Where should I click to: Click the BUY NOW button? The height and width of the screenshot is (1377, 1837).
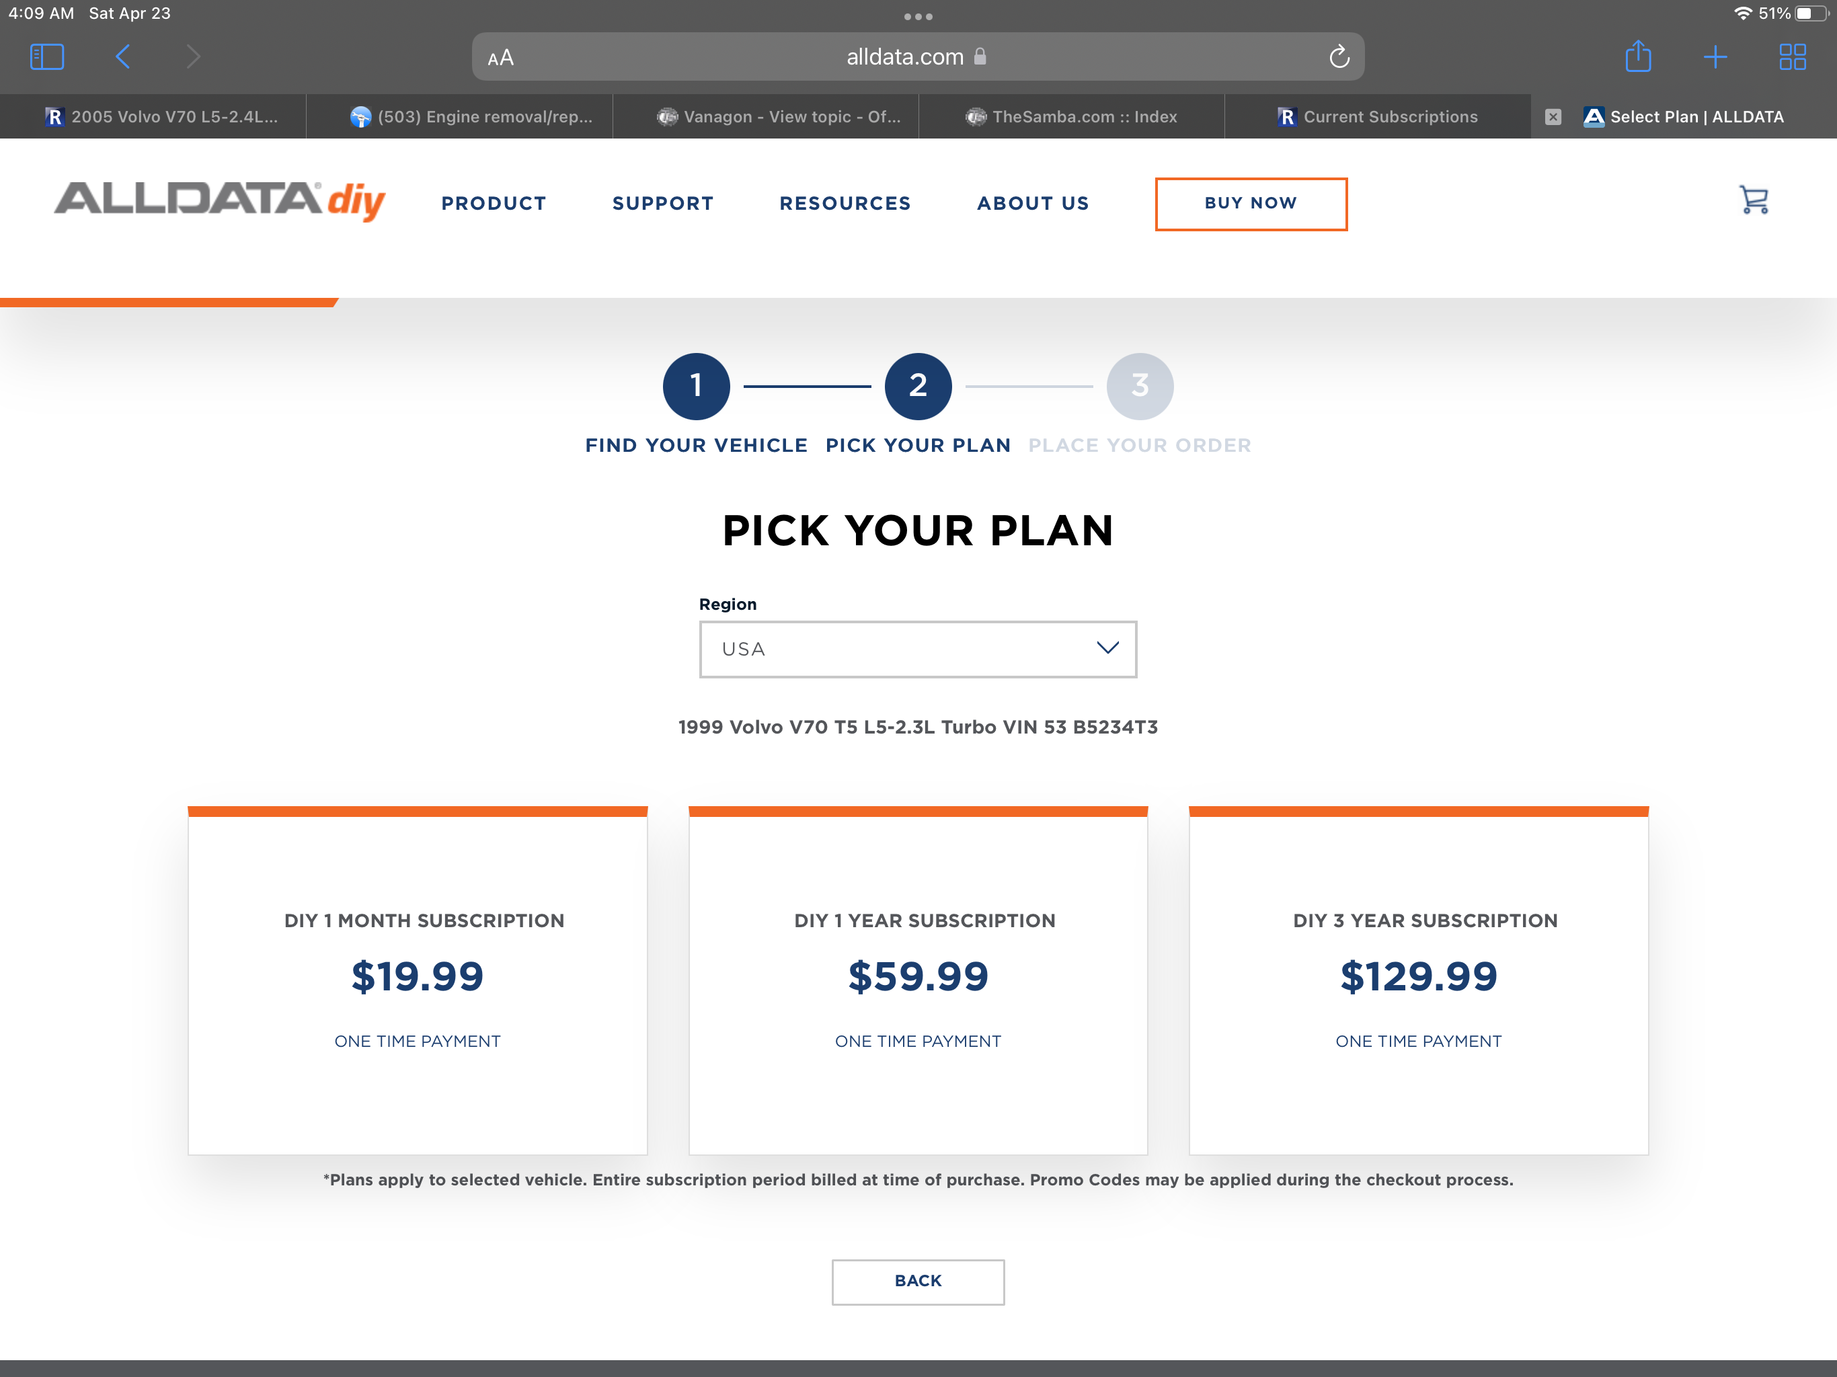point(1250,204)
